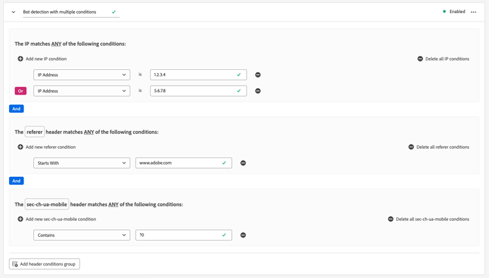
Task: Click the plus icon for new IP condition
Action: [x=20, y=59]
